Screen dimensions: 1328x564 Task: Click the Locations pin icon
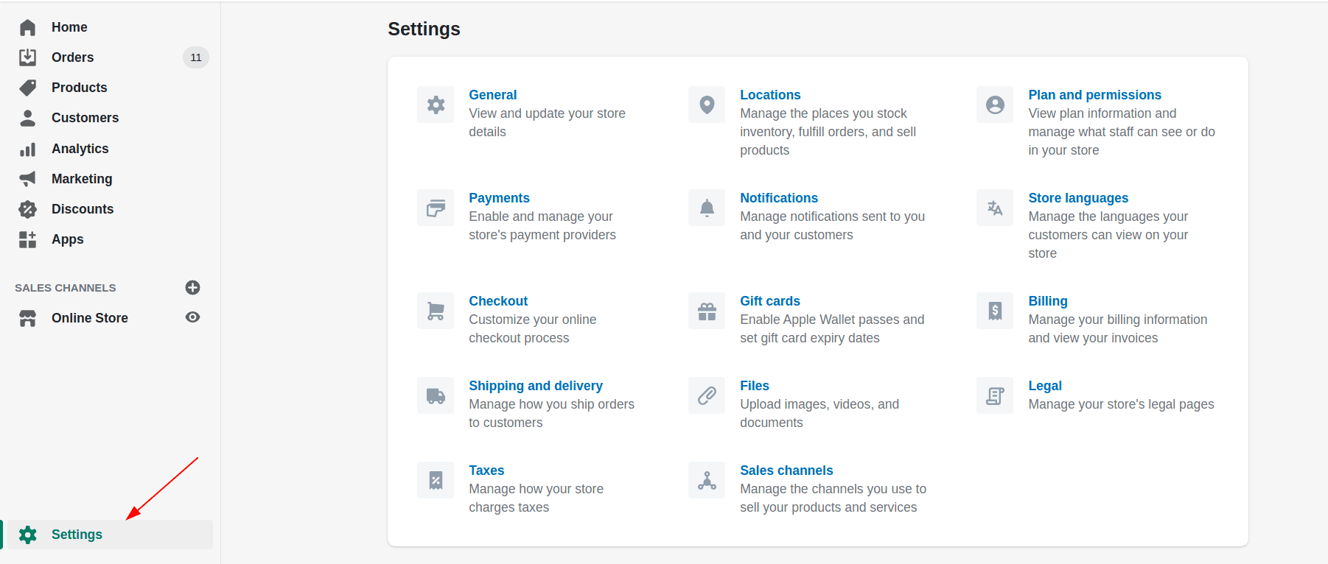[707, 105]
